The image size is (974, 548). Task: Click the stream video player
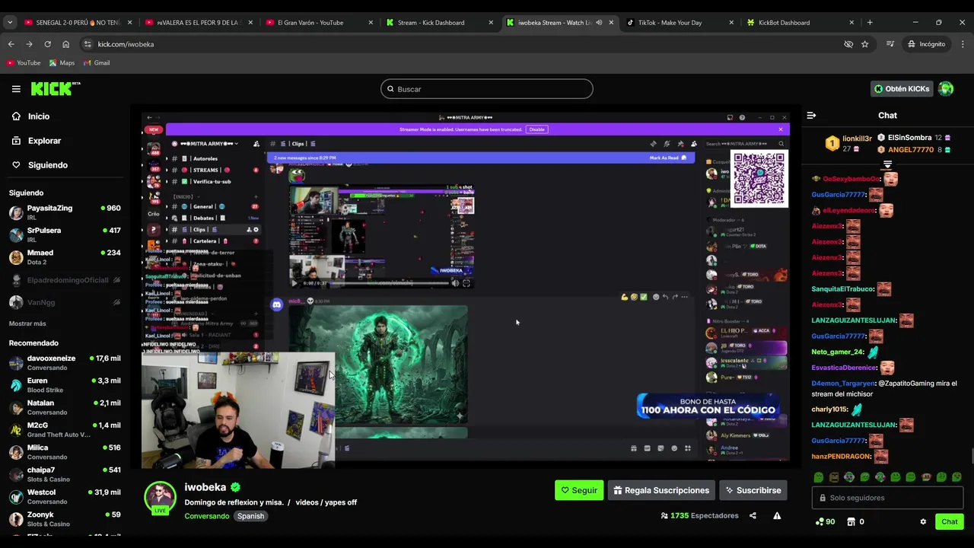pos(466,286)
